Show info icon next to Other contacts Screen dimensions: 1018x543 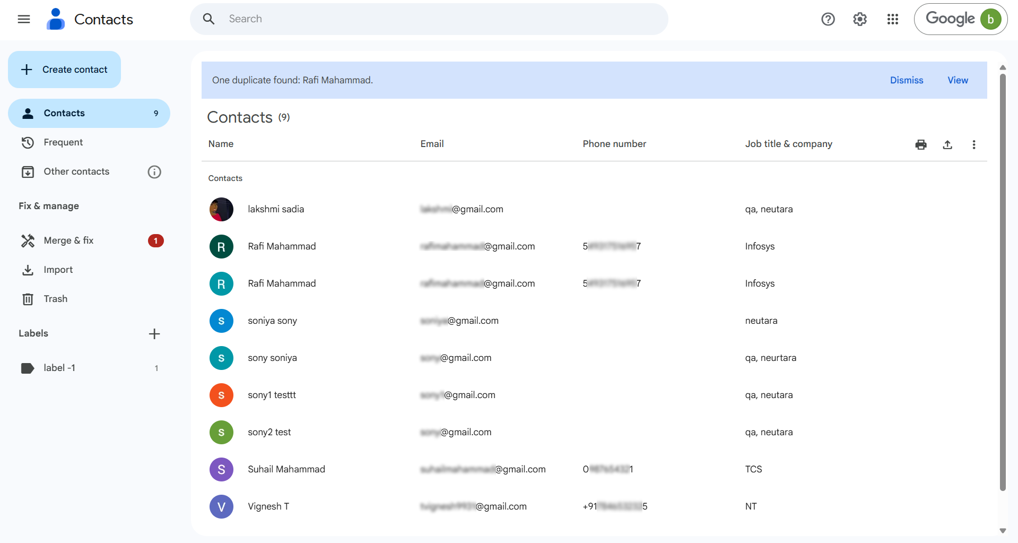[x=154, y=172]
